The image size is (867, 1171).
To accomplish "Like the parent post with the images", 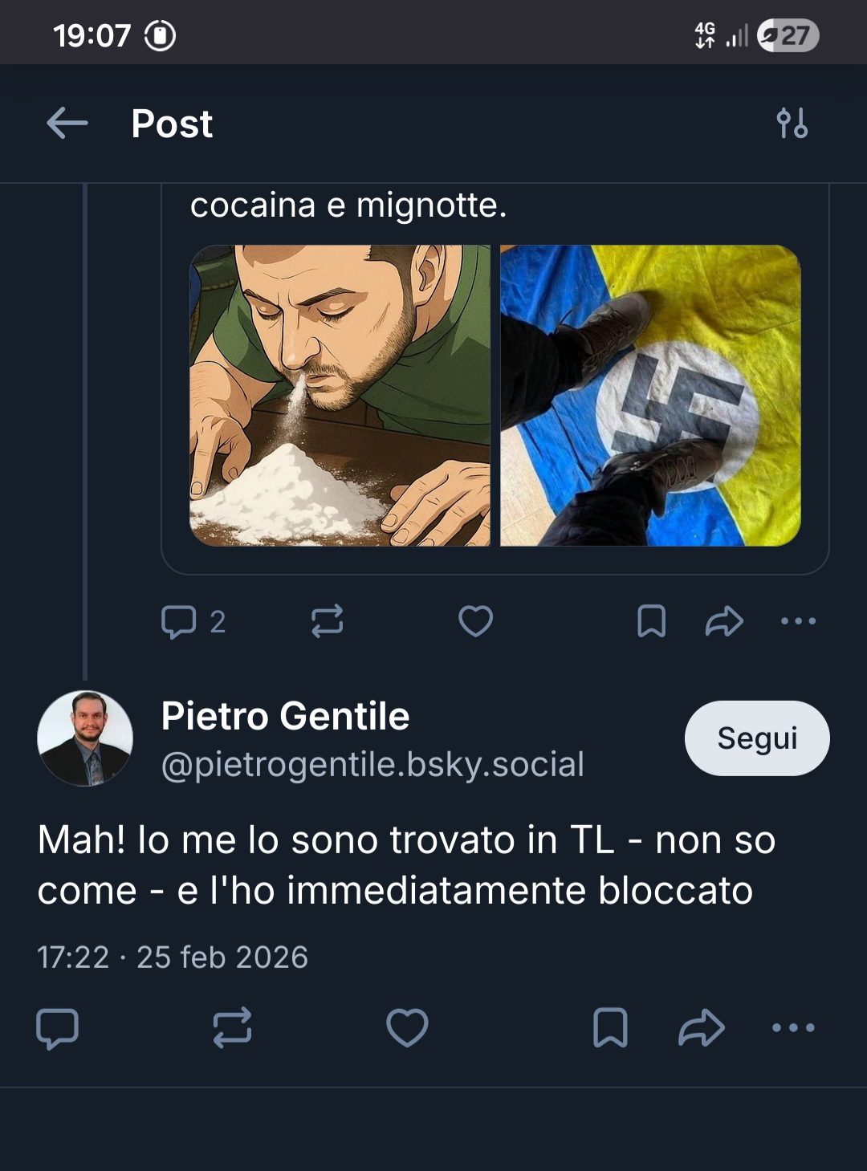I will click(475, 621).
